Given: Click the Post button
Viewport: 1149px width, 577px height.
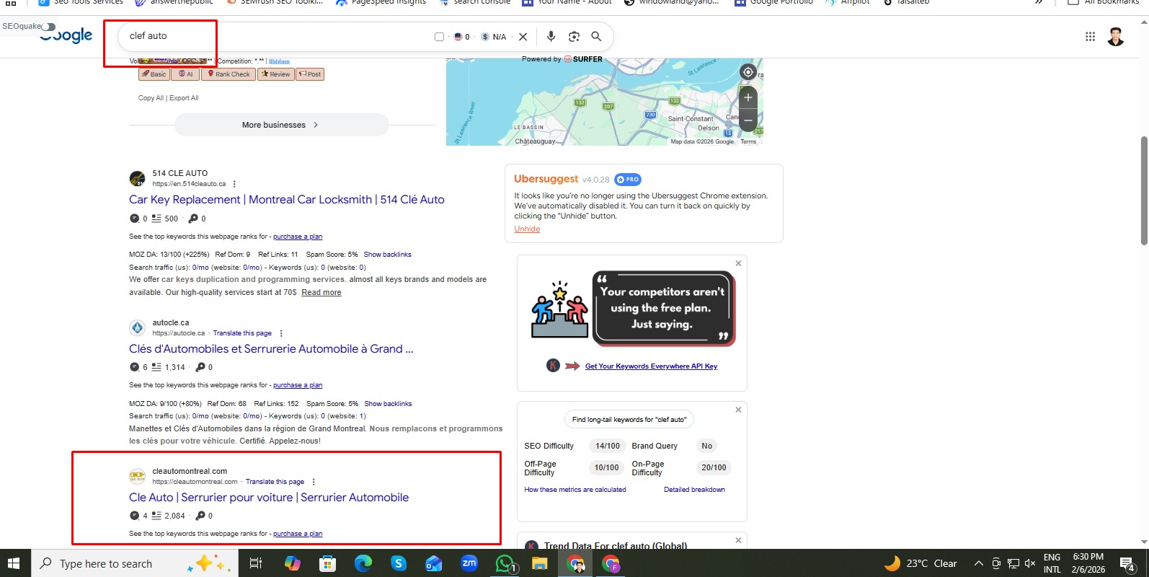Looking at the screenshot, I should coord(310,74).
